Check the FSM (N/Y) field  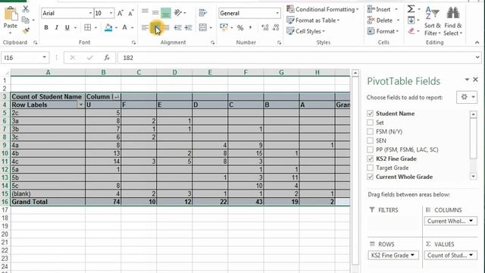pos(370,131)
